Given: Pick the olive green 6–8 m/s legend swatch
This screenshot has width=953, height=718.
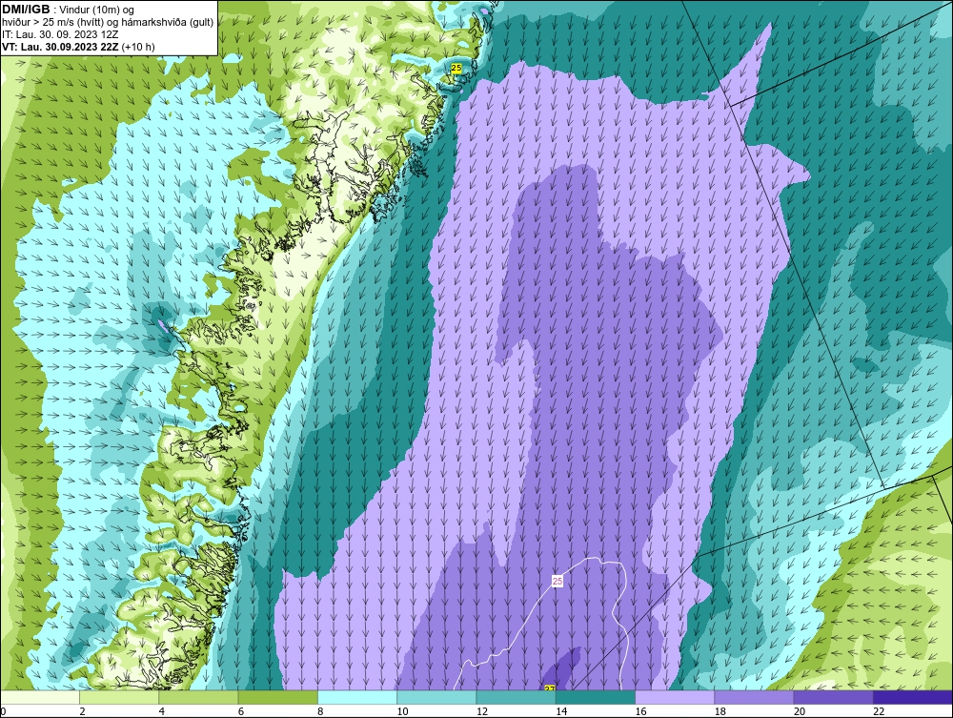Looking at the screenshot, I should [x=277, y=697].
